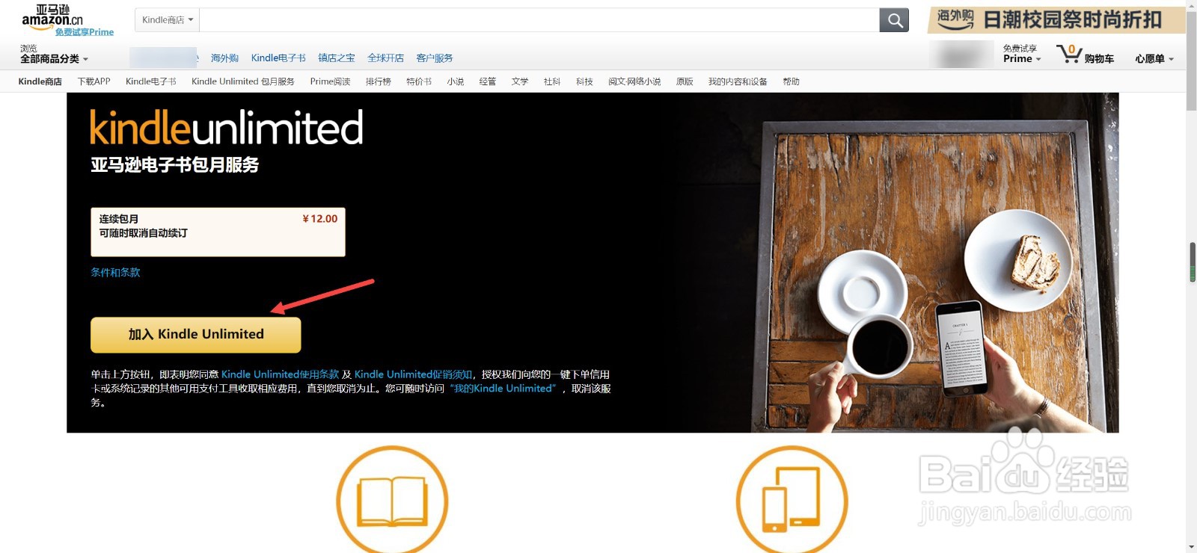Open Kindle Unlimited 包月服务 menu item
Image resolution: width=1197 pixels, height=553 pixels.
pos(243,81)
